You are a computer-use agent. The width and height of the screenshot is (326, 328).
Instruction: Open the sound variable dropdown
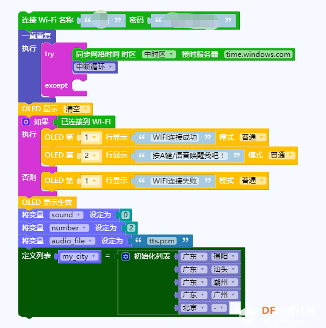click(66, 215)
